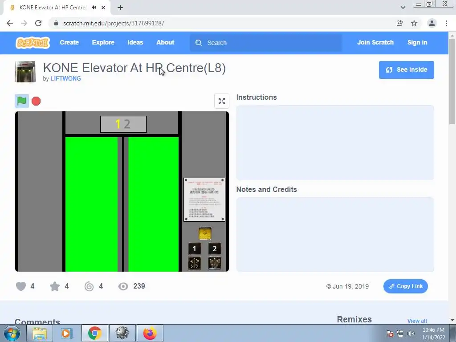
Task: Click Sign in link
Action: tap(417, 42)
